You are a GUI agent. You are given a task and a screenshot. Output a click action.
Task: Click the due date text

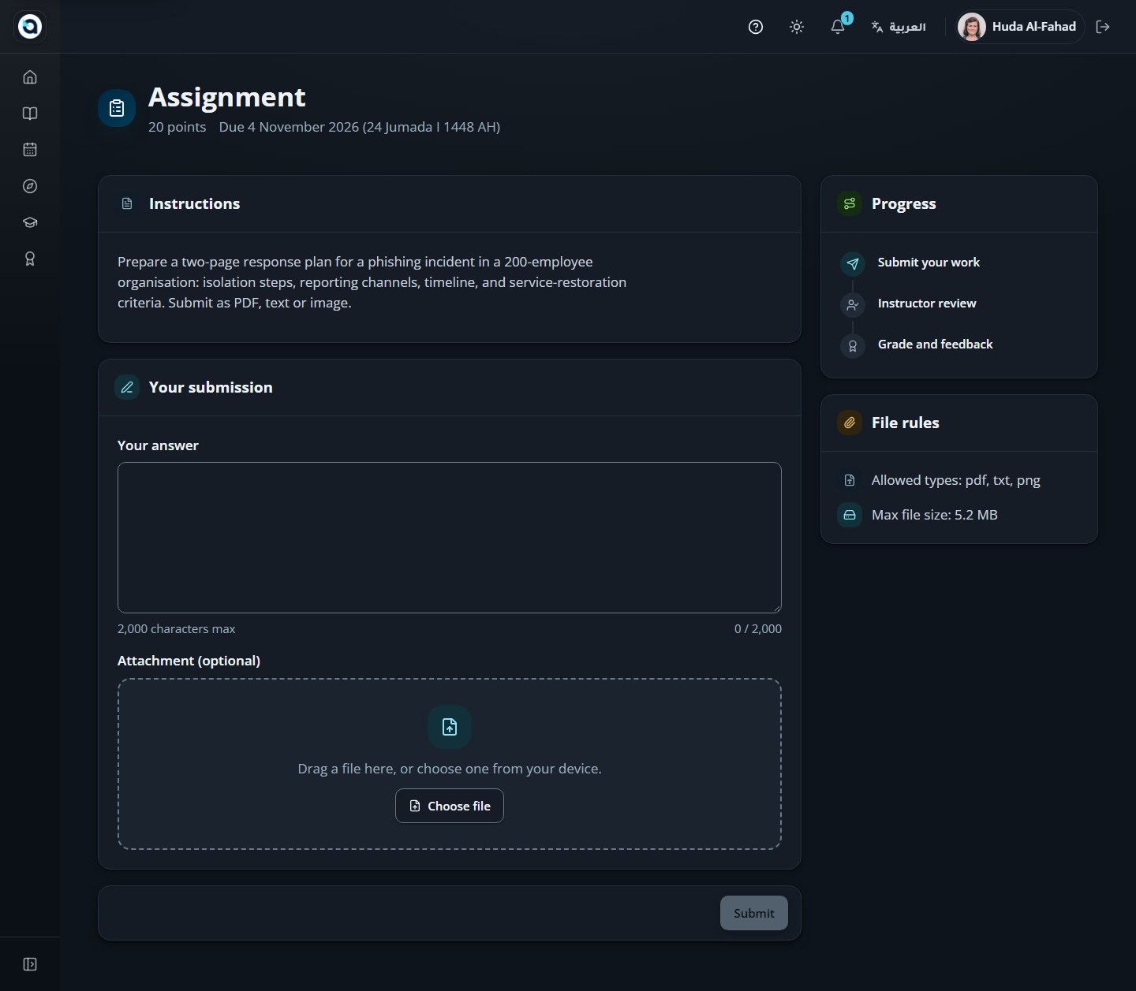(x=360, y=127)
